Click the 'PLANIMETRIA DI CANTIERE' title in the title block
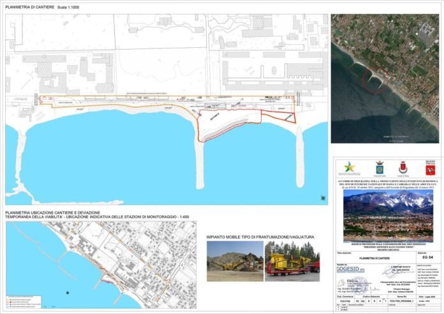The image size is (444, 314). coord(374,258)
